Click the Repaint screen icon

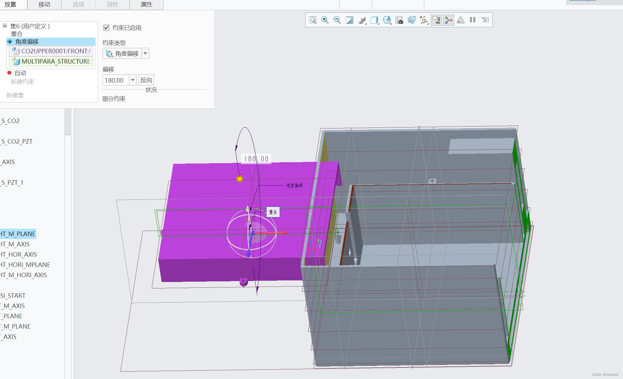coord(349,20)
